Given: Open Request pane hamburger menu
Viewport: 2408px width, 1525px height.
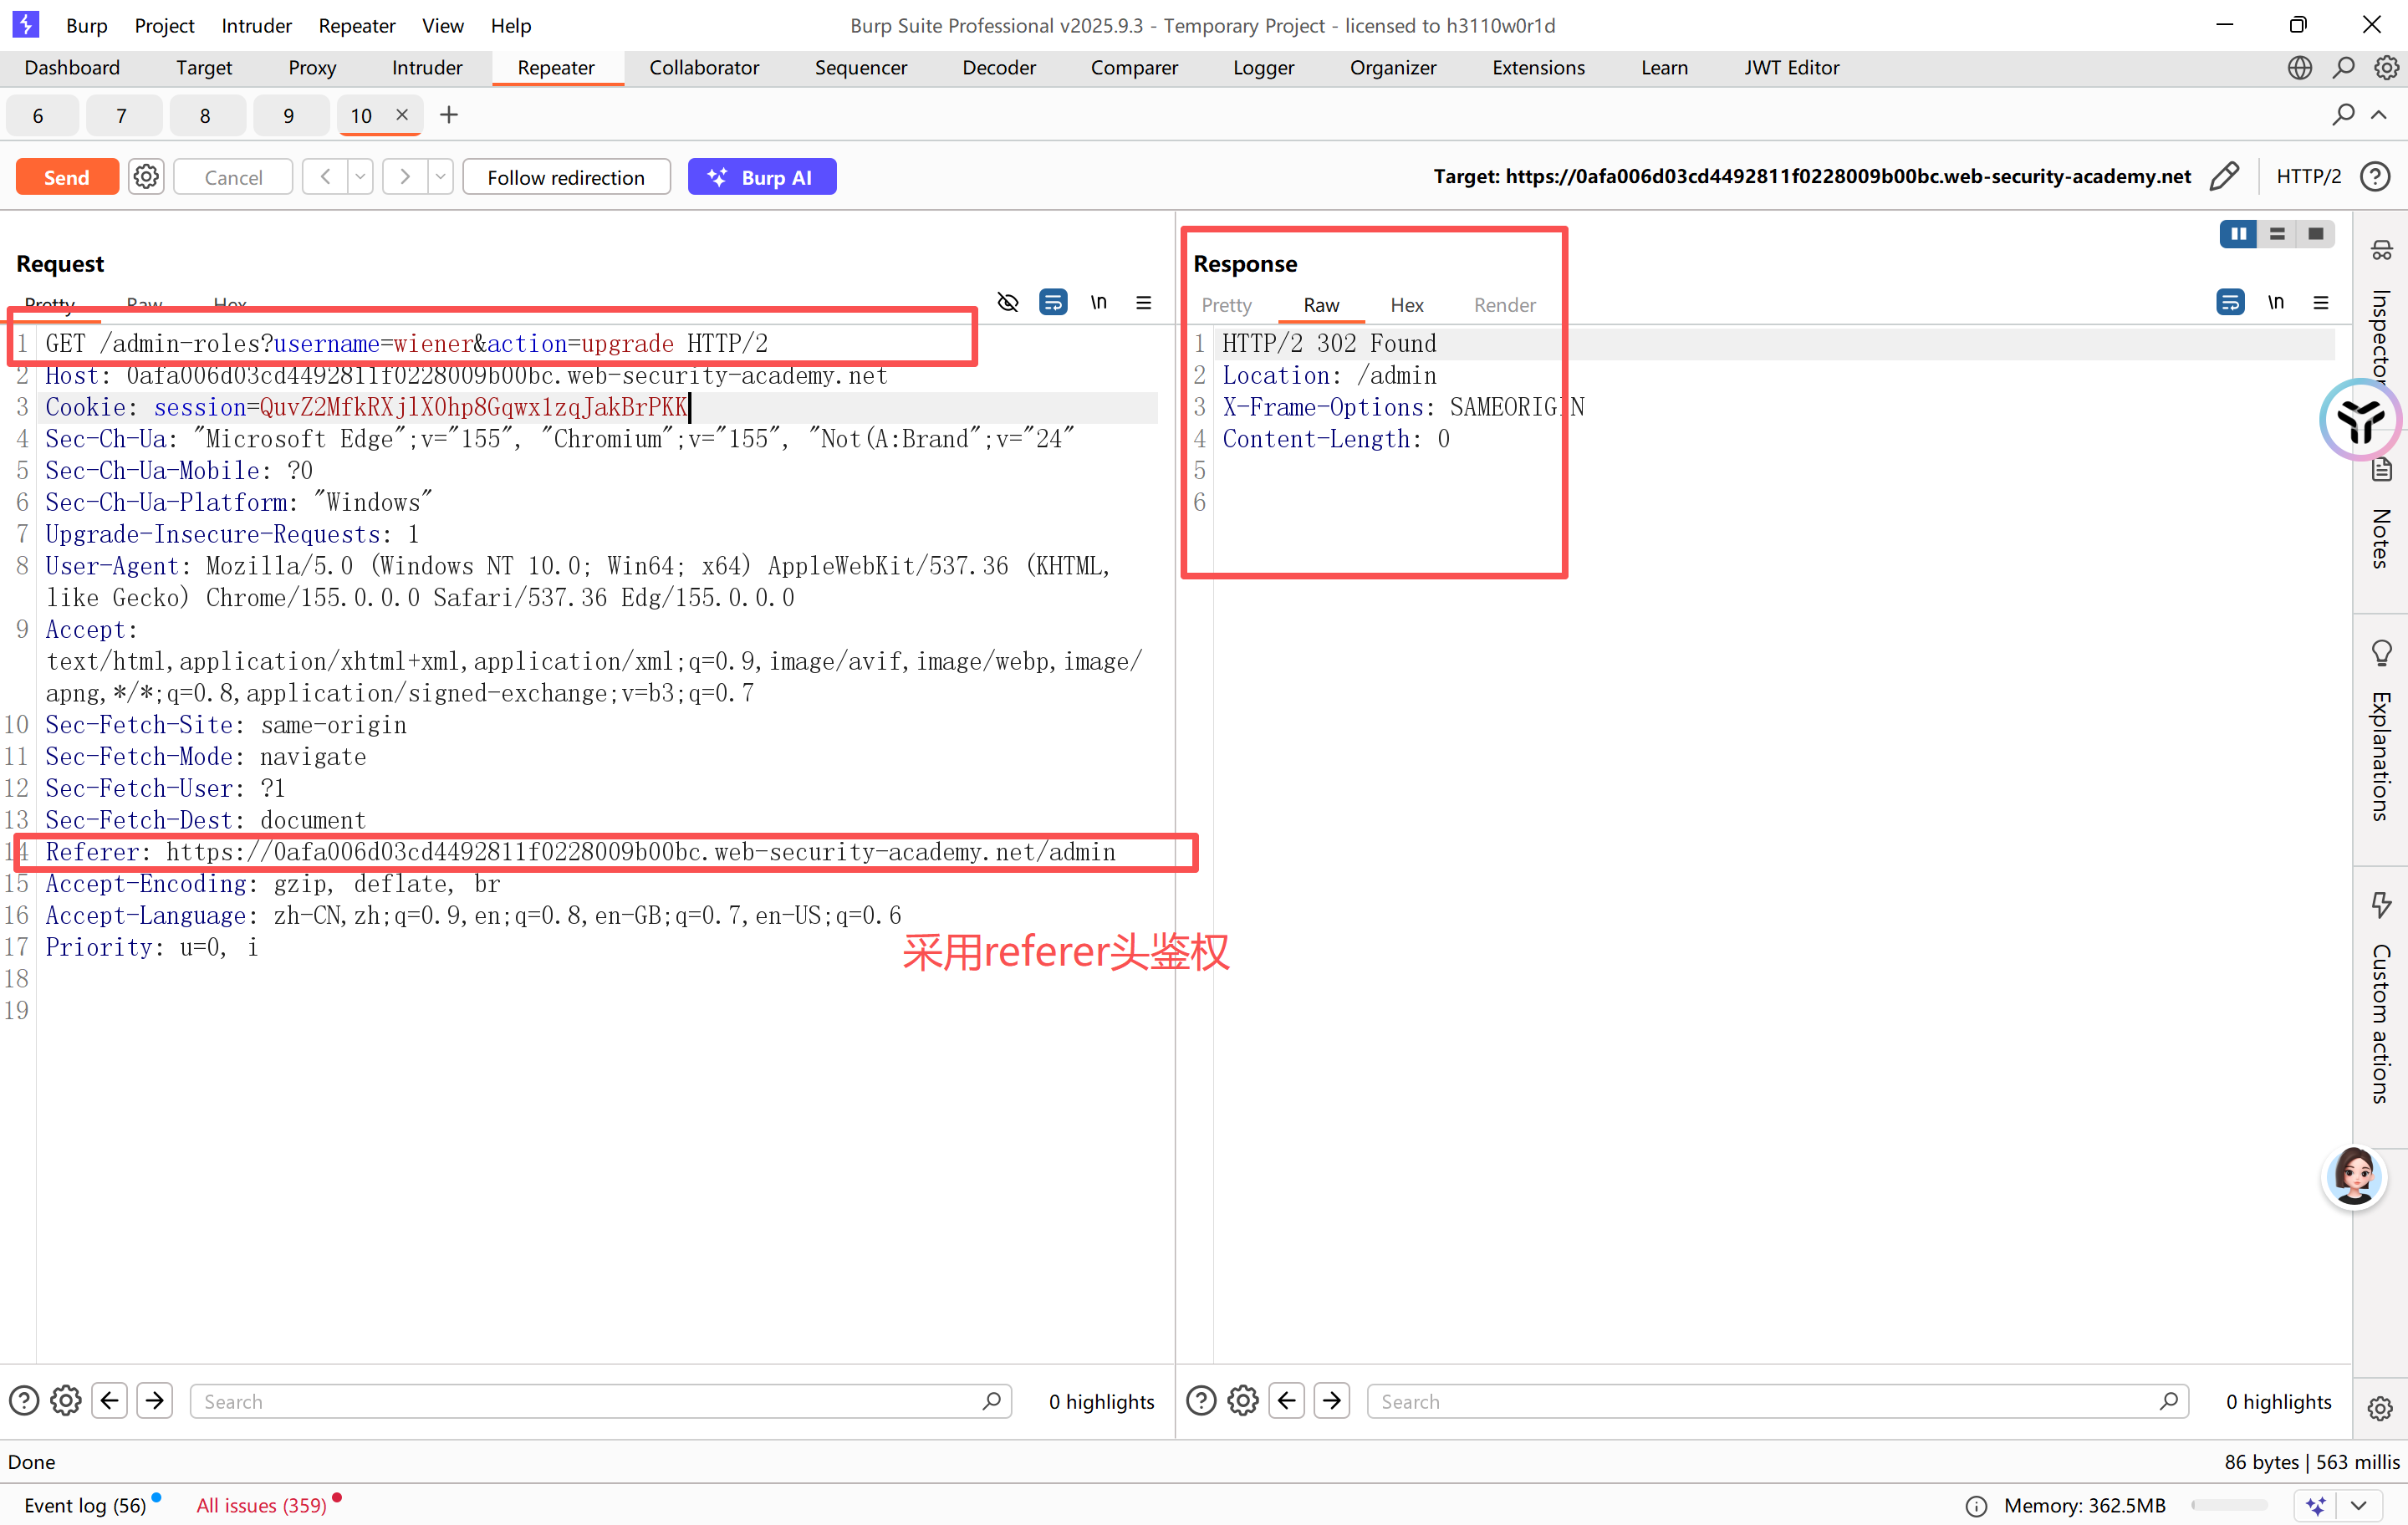Looking at the screenshot, I should pyautogui.click(x=1143, y=302).
